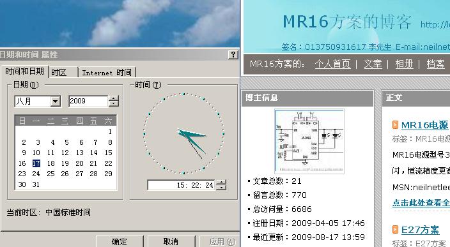
Task: Click the blogger circuit diagram thumbnail
Action: pyautogui.click(x=309, y=141)
